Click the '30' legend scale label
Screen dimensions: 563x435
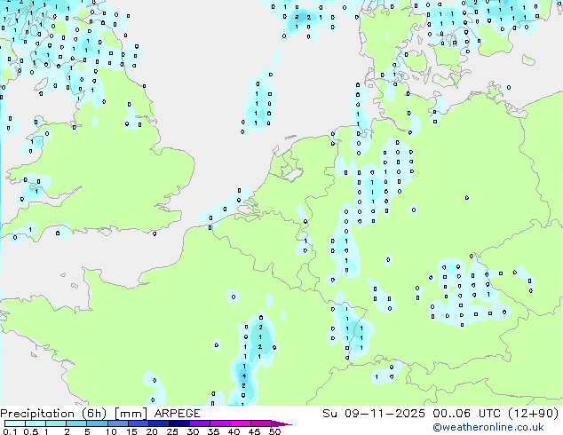tap(193, 431)
